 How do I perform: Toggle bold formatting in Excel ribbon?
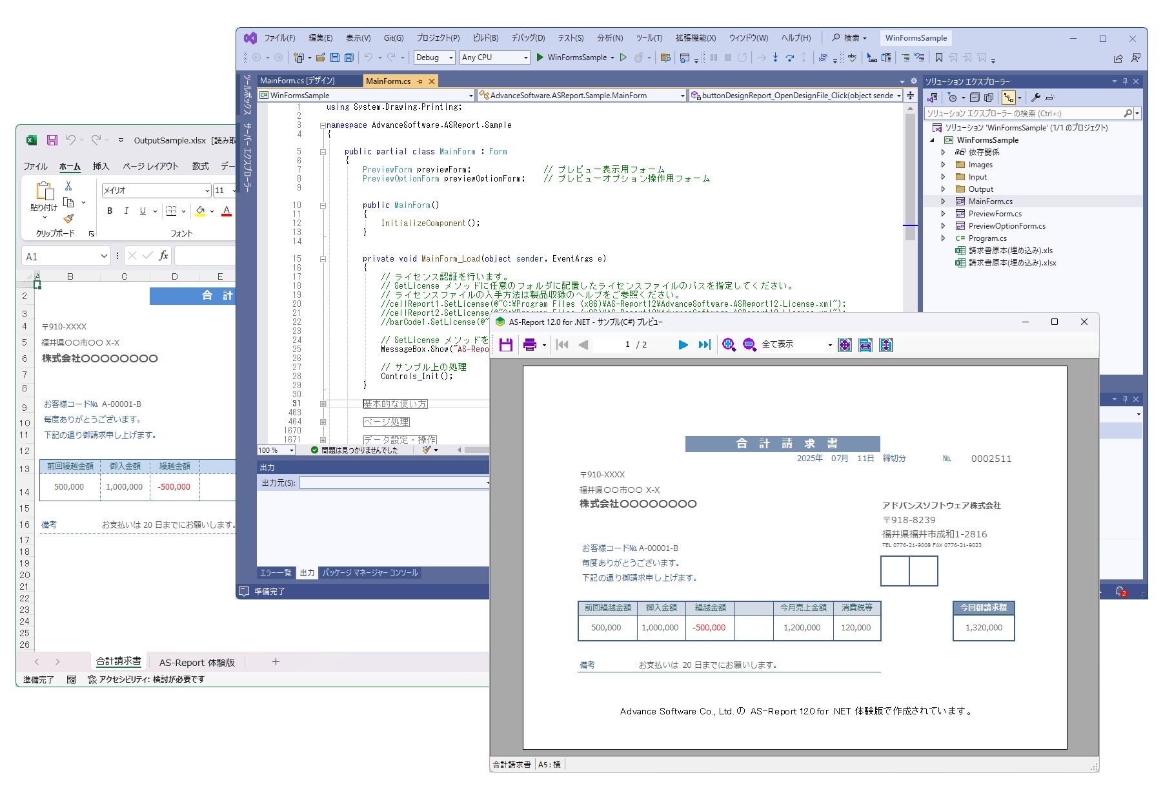coord(110,211)
